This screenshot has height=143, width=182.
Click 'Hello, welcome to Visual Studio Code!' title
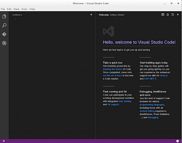click(x=139, y=42)
